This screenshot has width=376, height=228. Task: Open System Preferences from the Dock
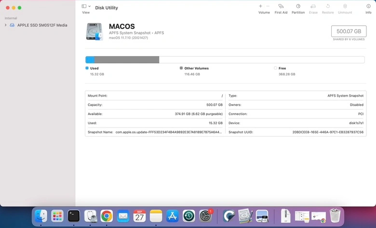205,216
